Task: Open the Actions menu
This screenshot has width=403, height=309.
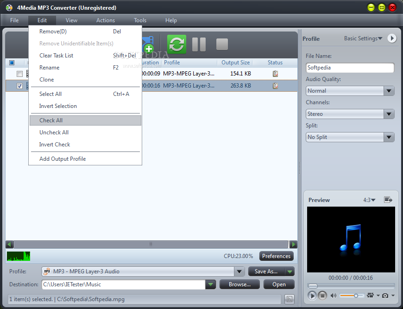Action: point(106,20)
